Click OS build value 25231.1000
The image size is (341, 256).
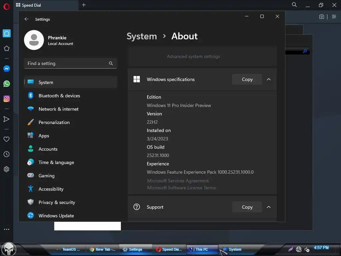pos(158,155)
